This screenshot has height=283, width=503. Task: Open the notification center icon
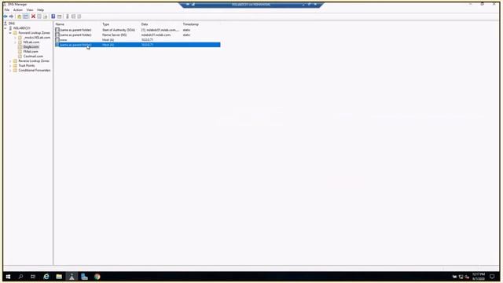(492, 277)
